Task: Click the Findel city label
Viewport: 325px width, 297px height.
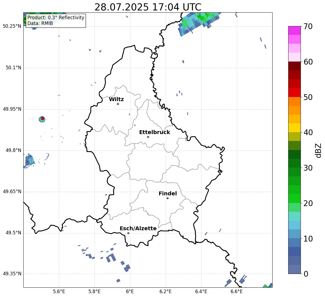Action: point(168,193)
